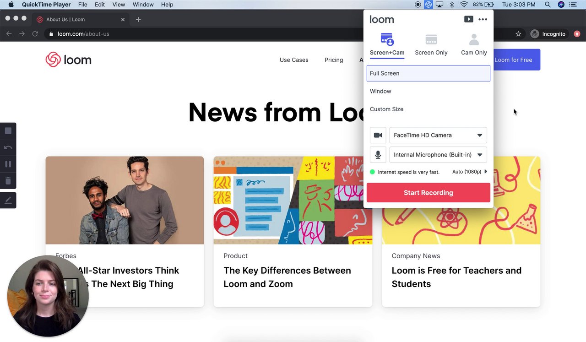586x342 pixels.
Task: Choose the Window capture option
Action: click(x=429, y=91)
